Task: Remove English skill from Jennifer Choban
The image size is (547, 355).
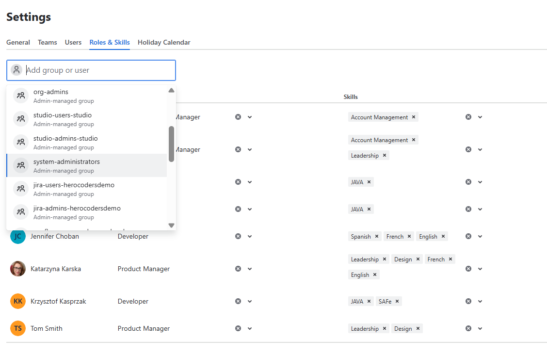Action: coord(443,237)
